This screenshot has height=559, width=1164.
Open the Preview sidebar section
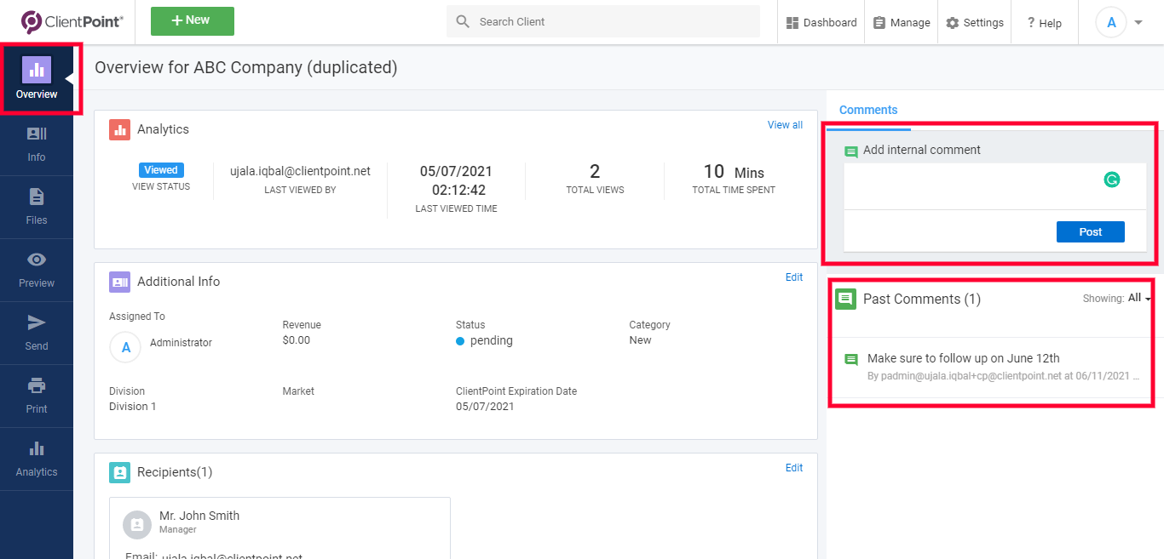[x=37, y=271]
